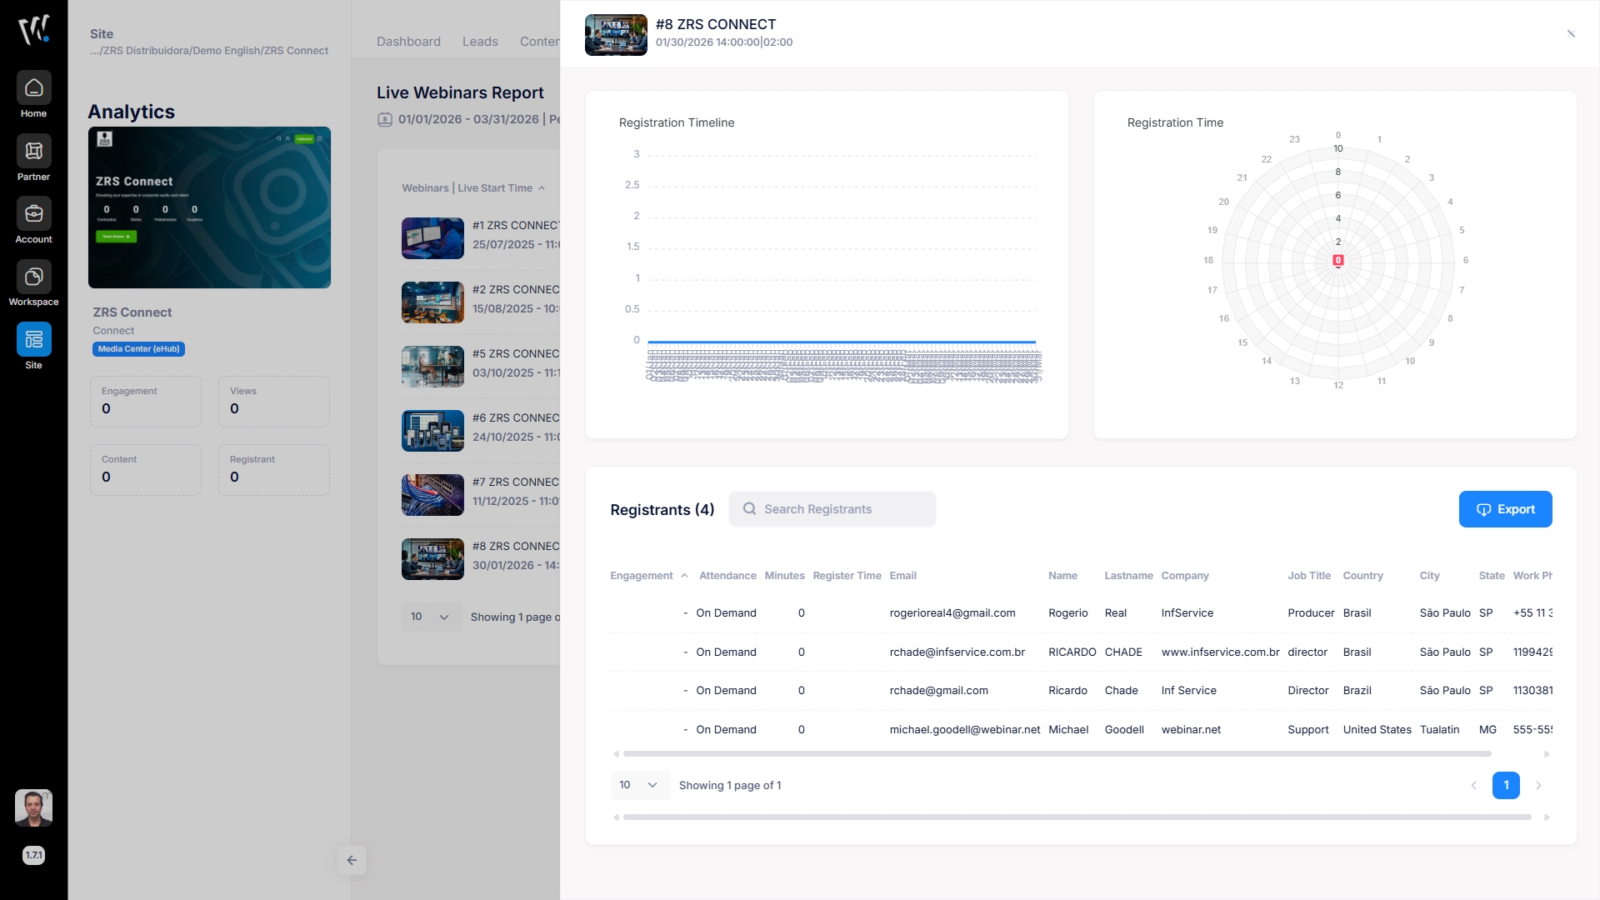Open the Workspace sidebar icon
This screenshot has height=900, width=1600.
pos(33,277)
